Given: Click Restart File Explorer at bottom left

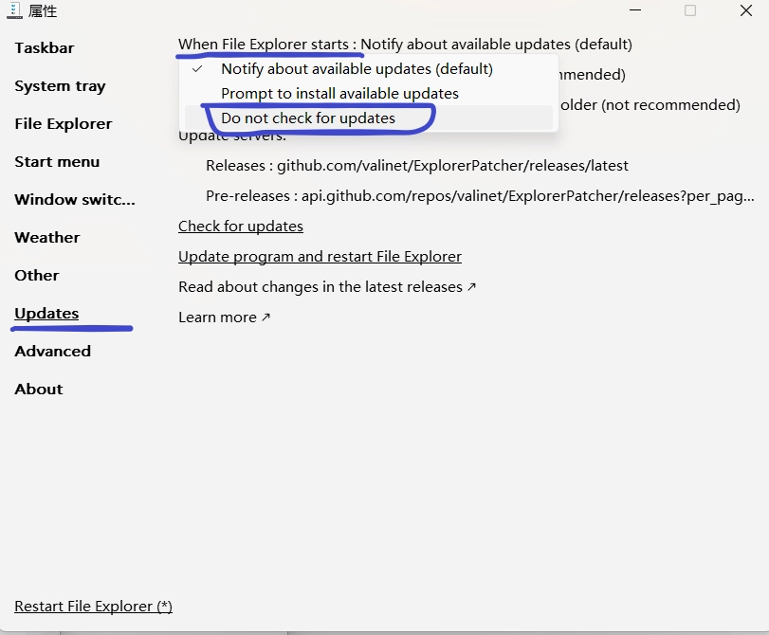Looking at the screenshot, I should pyautogui.click(x=93, y=607).
